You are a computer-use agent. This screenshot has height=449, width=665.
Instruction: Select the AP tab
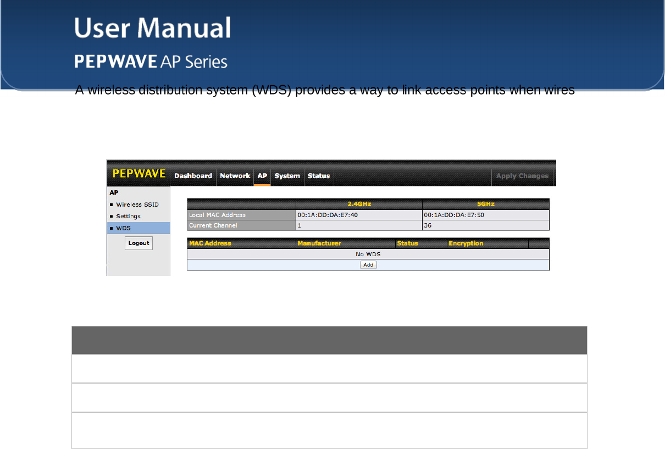click(262, 176)
